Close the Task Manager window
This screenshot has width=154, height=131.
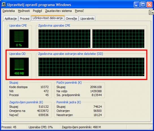[149, 5]
